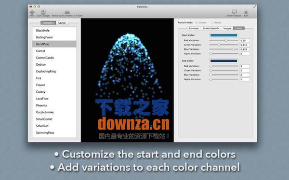Select the BurstPipe sample emitter
289x180 pixels.
[54, 44]
